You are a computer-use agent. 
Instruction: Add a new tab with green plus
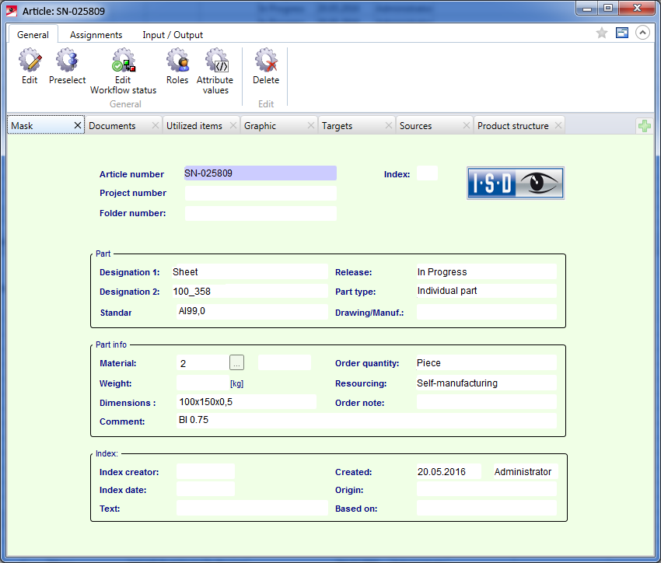(x=644, y=126)
